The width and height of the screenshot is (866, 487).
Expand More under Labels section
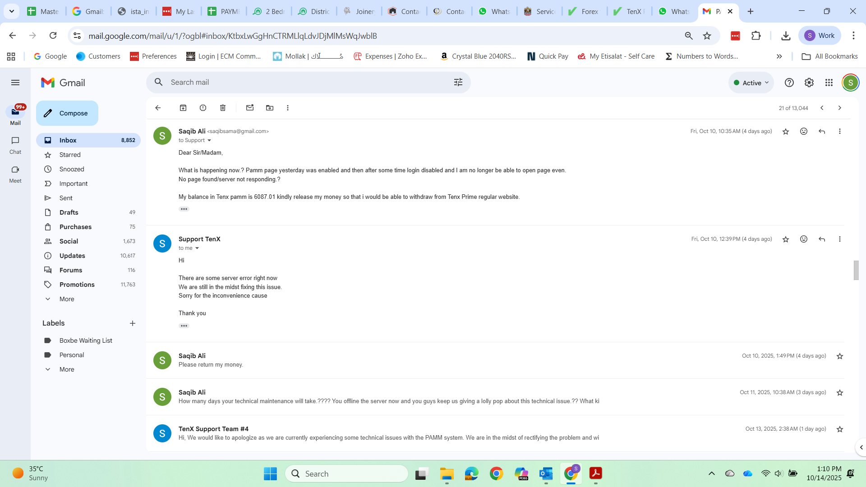tap(66, 369)
